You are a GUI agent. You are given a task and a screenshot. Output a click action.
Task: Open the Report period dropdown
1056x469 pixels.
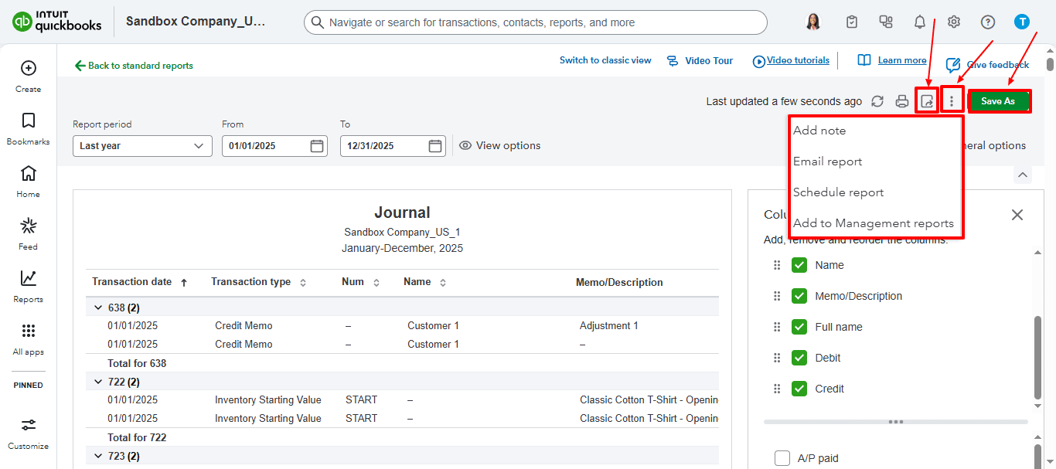[x=142, y=146]
